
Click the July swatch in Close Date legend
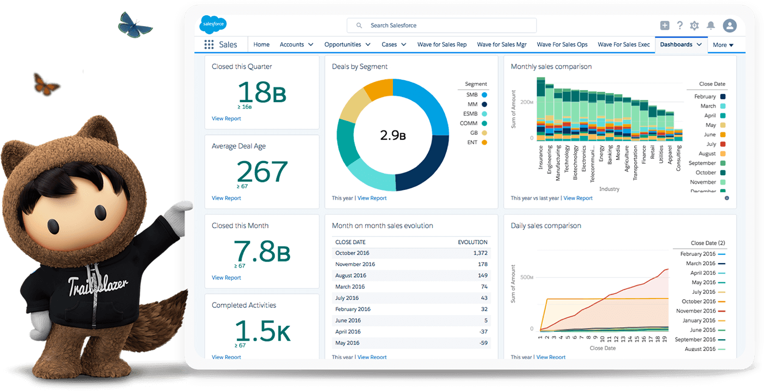click(723, 144)
